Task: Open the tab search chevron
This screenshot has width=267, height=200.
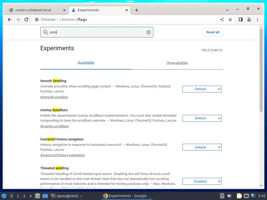Action: 227,10
